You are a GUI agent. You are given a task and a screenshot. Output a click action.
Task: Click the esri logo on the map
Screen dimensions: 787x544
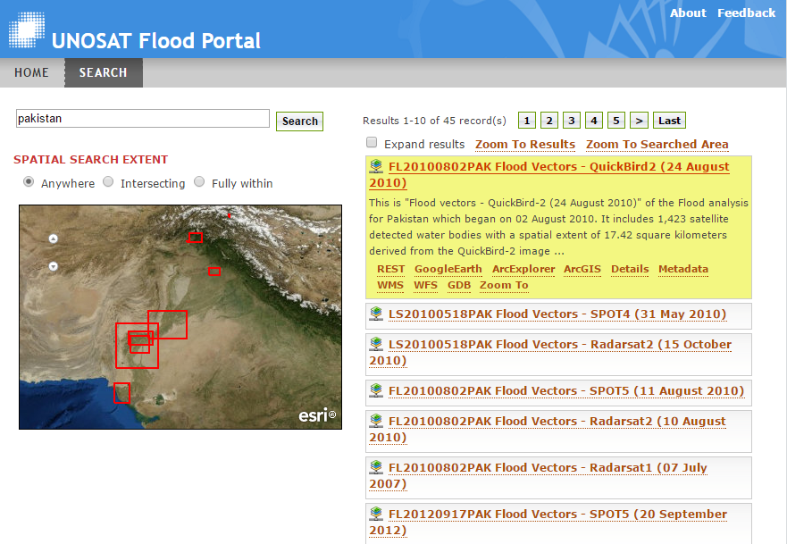[317, 415]
